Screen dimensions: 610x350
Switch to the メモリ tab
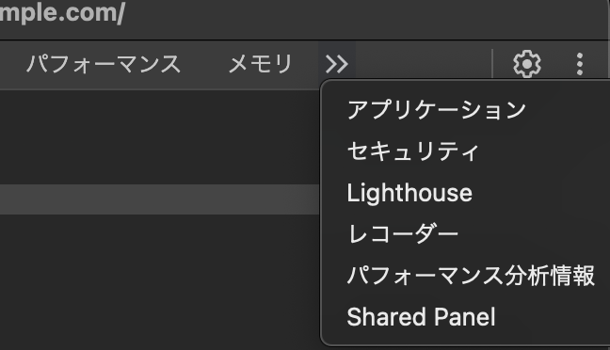[x=260, y=64]
